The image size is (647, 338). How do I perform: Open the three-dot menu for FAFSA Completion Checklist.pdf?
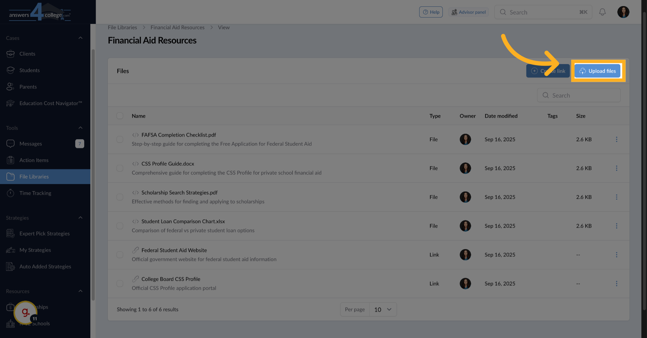[617, 139]
